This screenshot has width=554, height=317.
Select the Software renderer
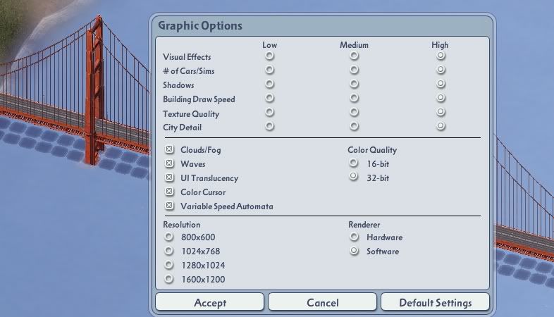pos(354,251)
